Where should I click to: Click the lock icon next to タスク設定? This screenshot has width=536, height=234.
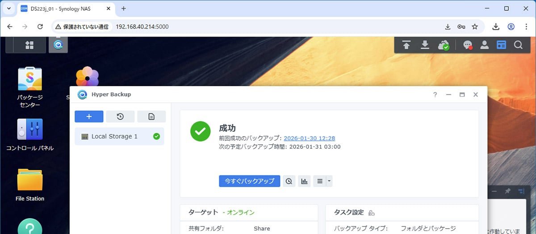pos(371,213)
